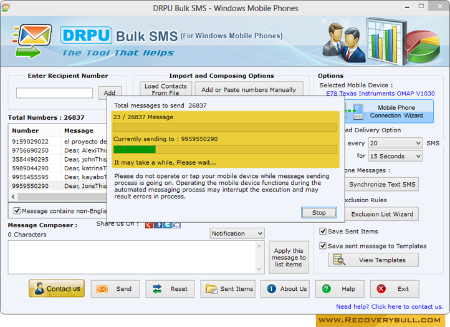Click the 0 Characters counter
Viewport: 450px width, 327px height.
pyautogui.click(x=27, y=235)
